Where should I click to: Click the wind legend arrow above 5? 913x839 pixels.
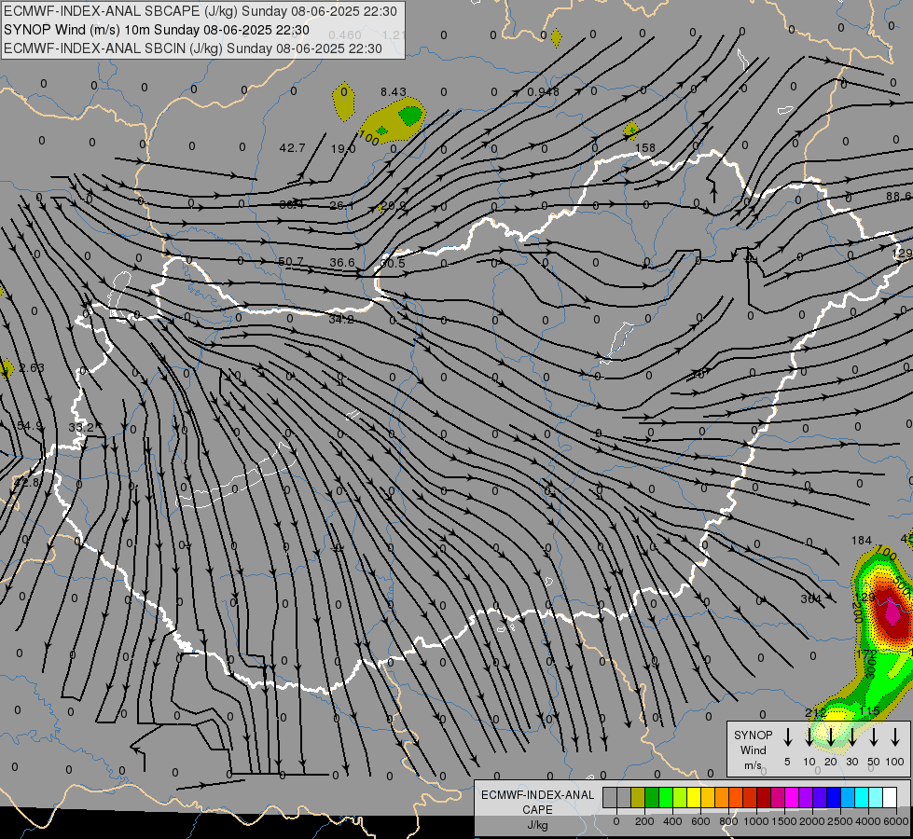click(787, 737)
